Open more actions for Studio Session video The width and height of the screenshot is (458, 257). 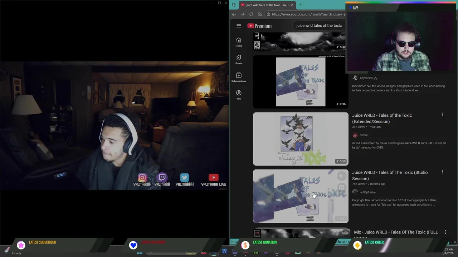coord(443,172)
